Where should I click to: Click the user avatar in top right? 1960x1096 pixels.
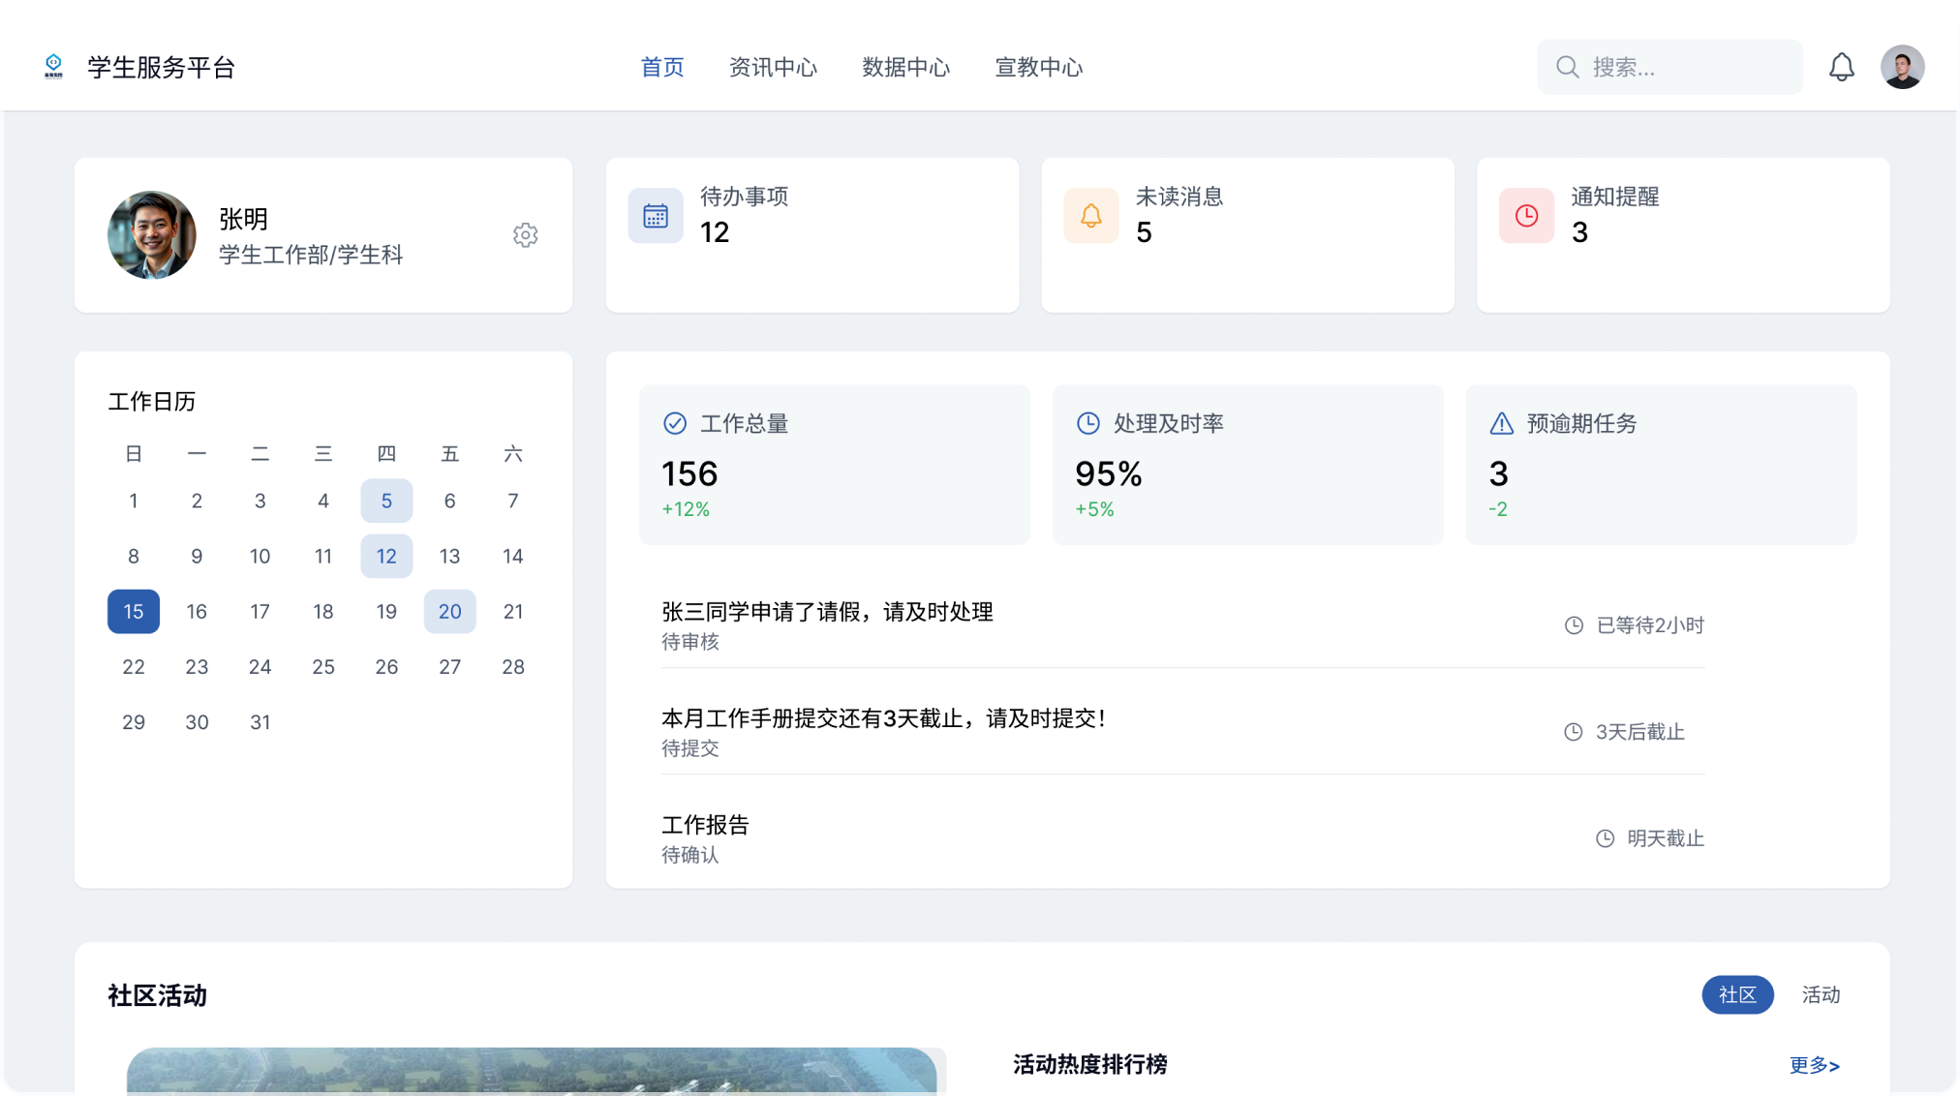(x=1902, y=67)
